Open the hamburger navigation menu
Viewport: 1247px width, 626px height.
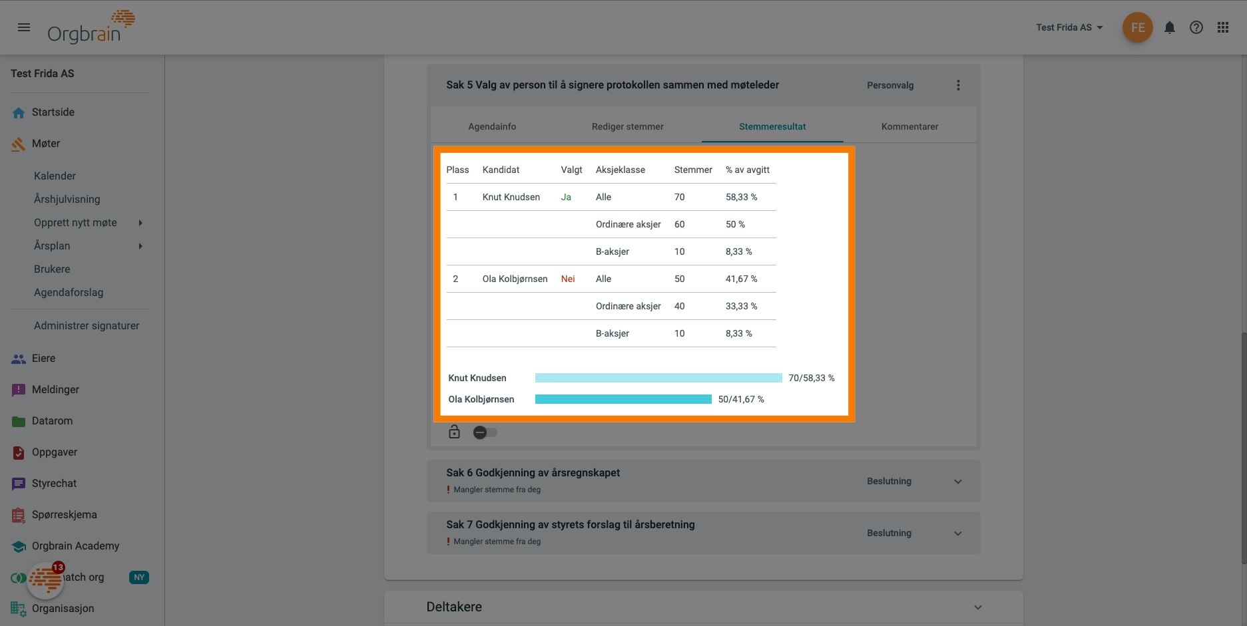coord(24,27)
